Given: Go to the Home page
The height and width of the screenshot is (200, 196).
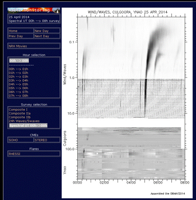Looking at the screenshot, I should coord(21,31).
